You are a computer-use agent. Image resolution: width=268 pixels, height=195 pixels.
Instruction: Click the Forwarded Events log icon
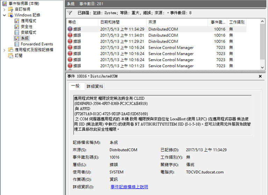[17, 44]
